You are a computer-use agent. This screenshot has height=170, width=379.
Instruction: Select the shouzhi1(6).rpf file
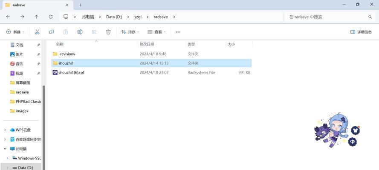151,73
